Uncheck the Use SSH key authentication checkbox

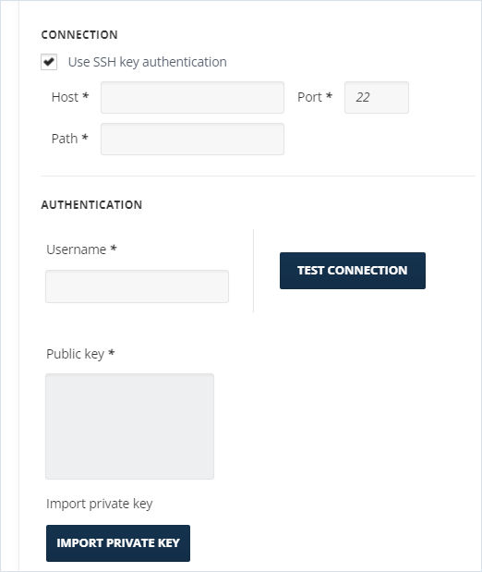49,62
